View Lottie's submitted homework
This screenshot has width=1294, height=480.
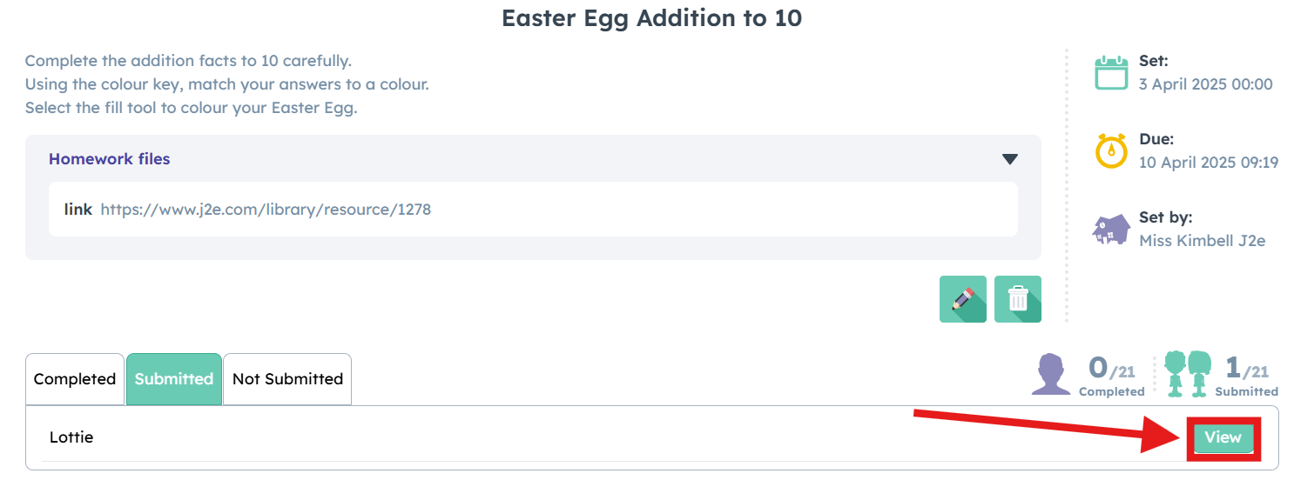pos(1223,438)
